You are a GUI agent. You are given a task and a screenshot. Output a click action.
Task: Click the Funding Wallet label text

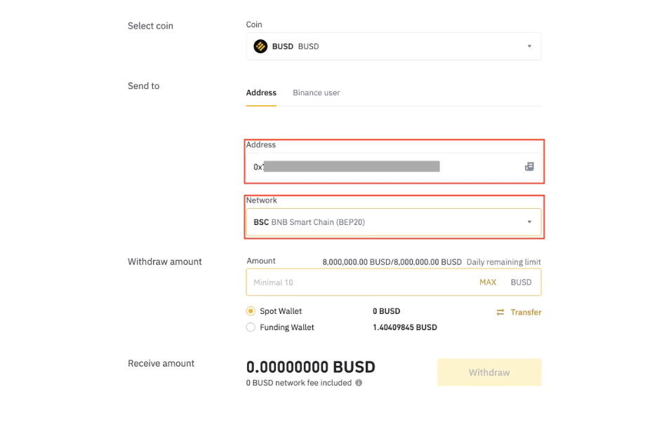tap(287, 327)
